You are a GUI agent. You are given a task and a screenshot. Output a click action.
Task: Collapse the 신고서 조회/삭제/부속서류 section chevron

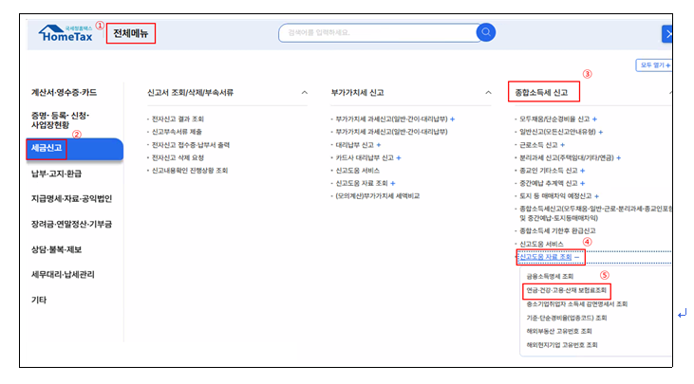tap(304, 93)
